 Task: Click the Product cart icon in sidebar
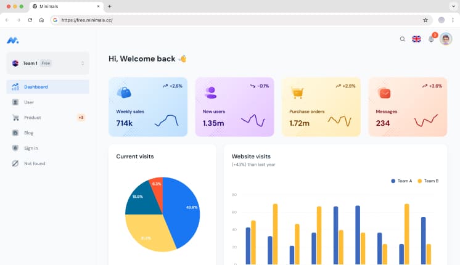point(15,118)
